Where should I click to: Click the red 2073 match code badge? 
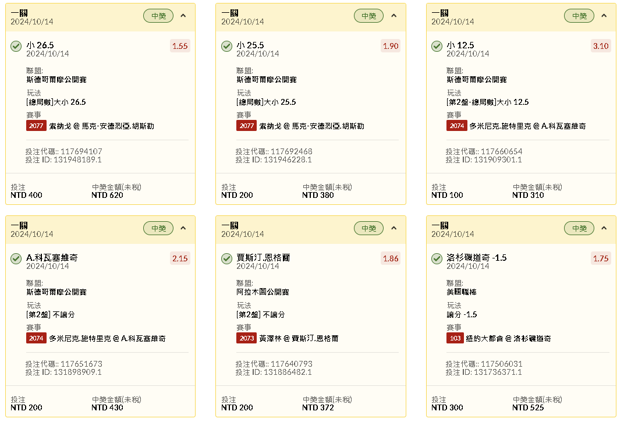(x=246, y=338)
